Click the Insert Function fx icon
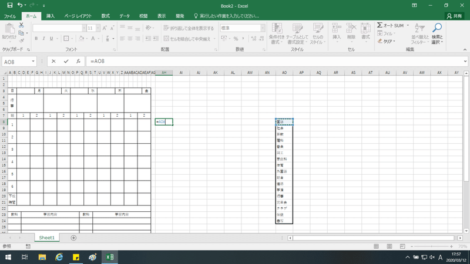 78,62
